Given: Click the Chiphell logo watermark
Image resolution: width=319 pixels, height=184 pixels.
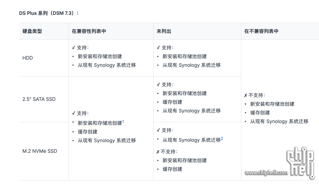Looking at the screenshot, I should point(300,162).
